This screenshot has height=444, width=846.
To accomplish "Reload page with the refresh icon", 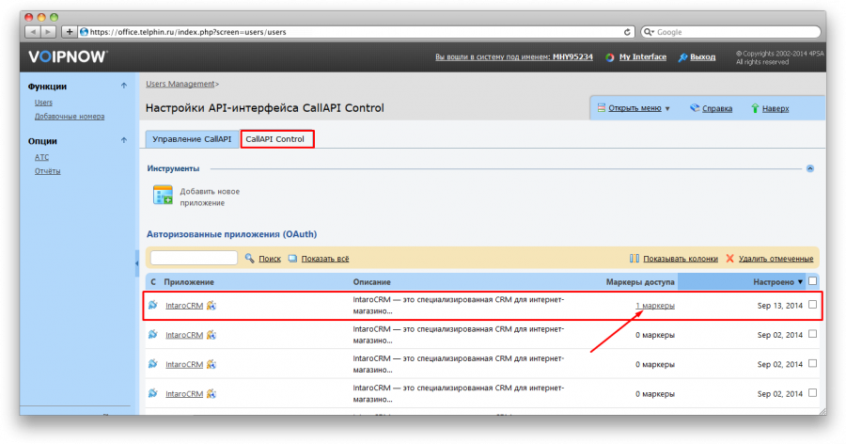I will tap(627, 32).
